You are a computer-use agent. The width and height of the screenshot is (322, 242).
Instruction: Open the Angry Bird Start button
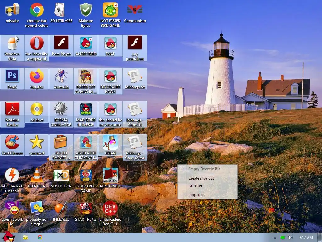[x=8, y=237]
